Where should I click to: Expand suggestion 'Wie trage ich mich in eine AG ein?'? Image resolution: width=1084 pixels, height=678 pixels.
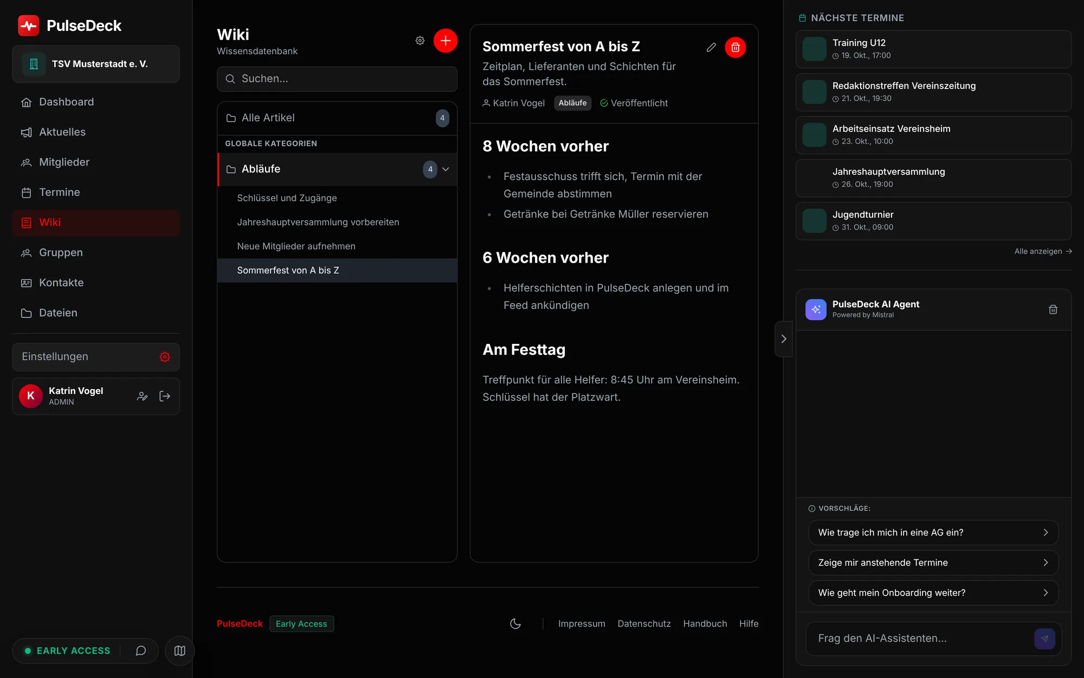[933, 533]
